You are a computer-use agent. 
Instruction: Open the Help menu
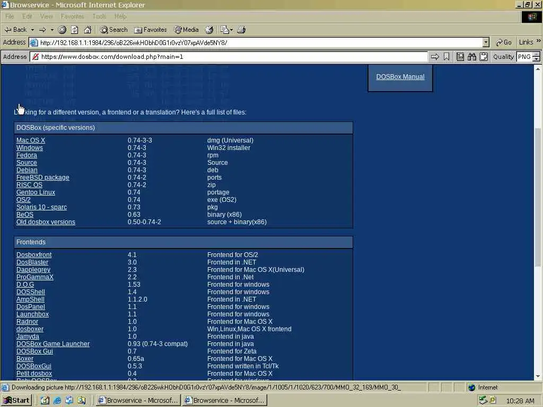pos(120,16)
